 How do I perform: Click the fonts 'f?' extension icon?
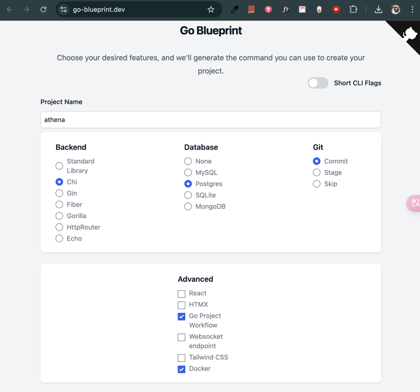(285, 9)
